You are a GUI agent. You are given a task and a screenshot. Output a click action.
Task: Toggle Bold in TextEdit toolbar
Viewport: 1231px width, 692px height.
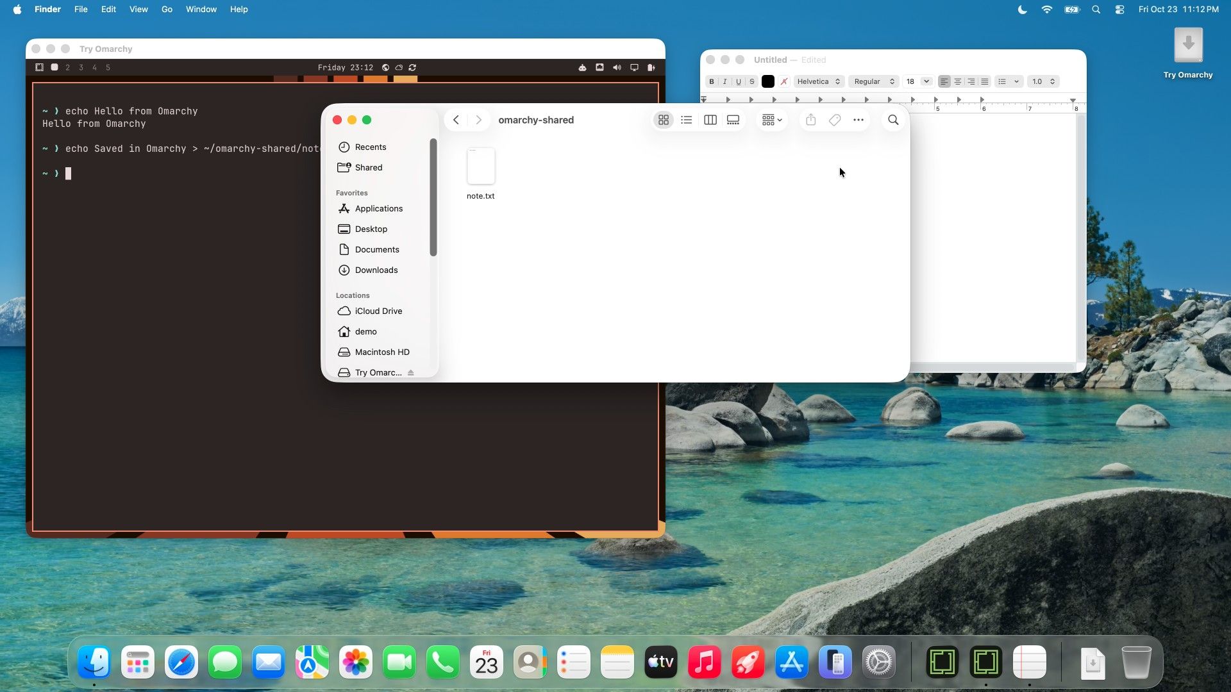click(x=712, y=81)
